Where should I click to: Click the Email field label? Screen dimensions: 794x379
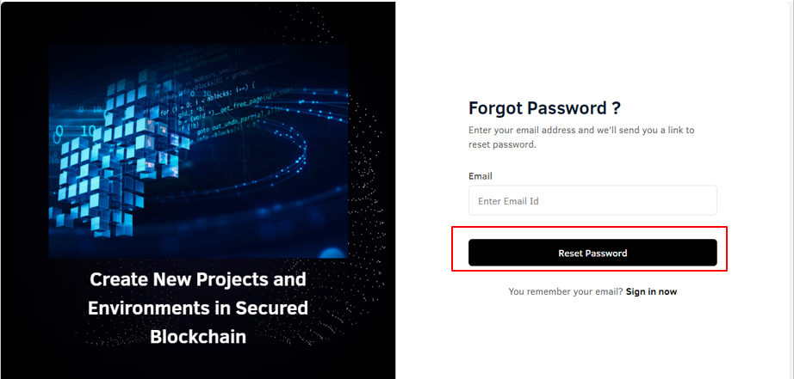480,176
